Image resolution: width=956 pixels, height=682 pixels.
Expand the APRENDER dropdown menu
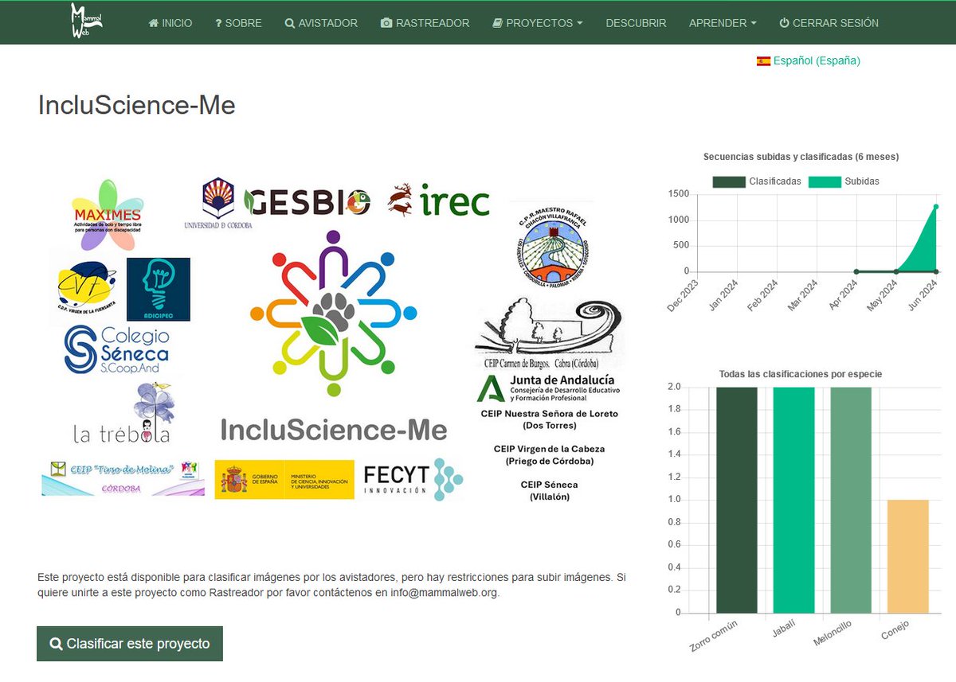723,23
